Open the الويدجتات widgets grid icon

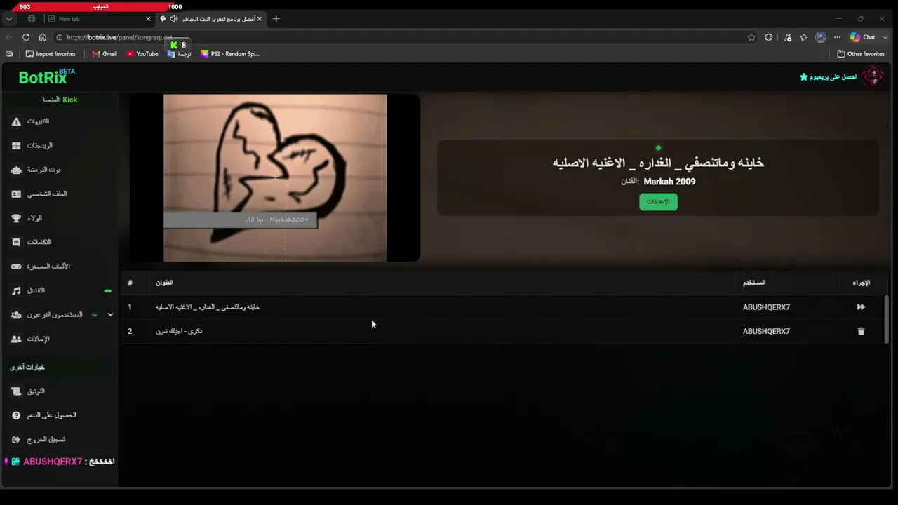[x=16, y=146]
